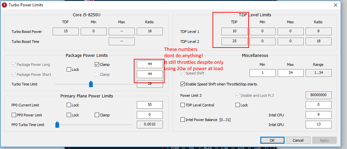Click the BCLK button in ThrottleStop window

[x=208, y=148]
